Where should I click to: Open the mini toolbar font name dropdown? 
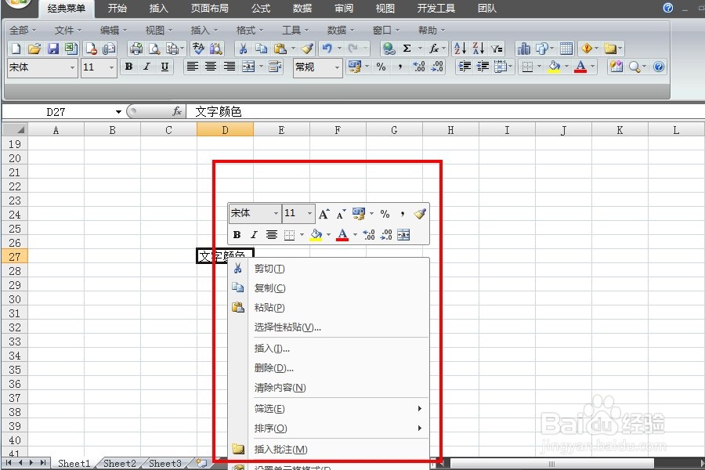(x=276, y=213)
